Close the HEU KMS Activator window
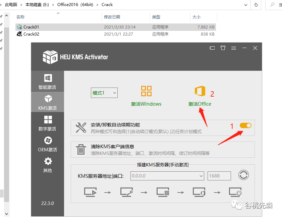This screenshot has height=218, width=282. pos(255,48)
